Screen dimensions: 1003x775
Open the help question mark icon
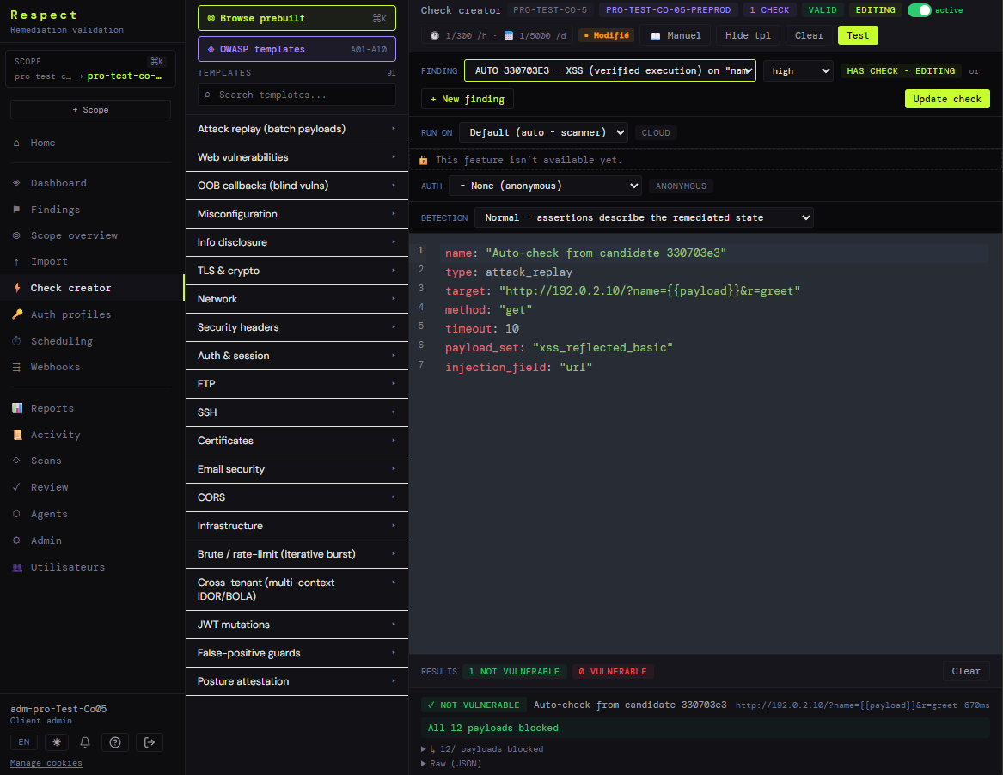tap(115, 742)
